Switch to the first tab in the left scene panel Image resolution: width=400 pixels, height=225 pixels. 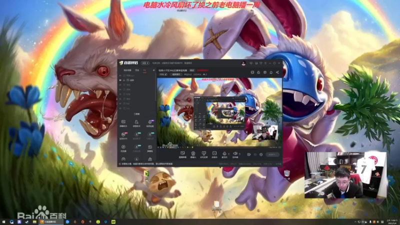coord(127,70)
